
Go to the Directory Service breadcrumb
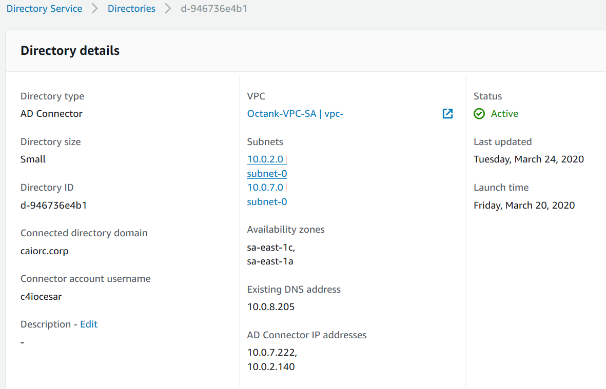coord(44,9)
